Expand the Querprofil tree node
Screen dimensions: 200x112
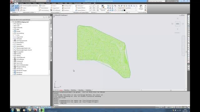click(13, 44)
